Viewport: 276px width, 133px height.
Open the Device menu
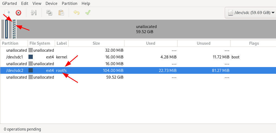52,3
